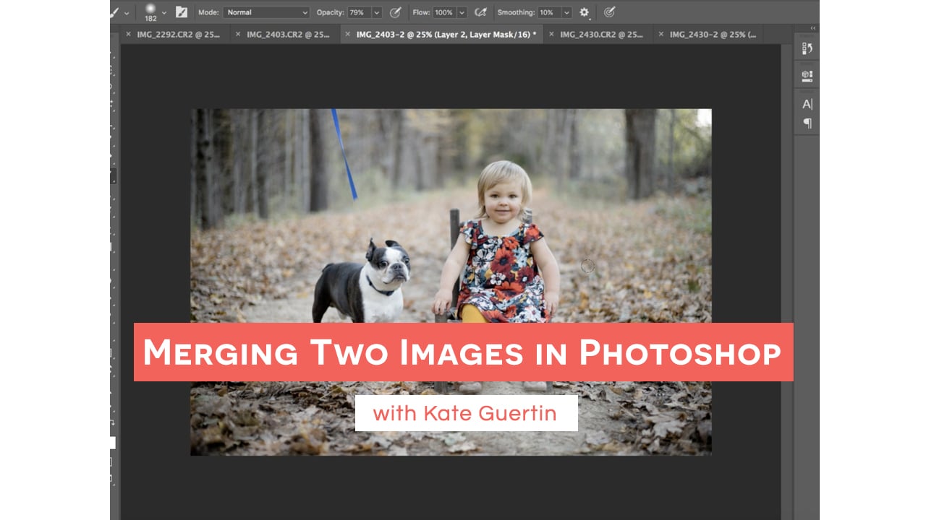Image resolution: width=926 pixels, height=520 pixels.
Task: Open the Mode dropdown set to Normal
Action: point(266,12)
